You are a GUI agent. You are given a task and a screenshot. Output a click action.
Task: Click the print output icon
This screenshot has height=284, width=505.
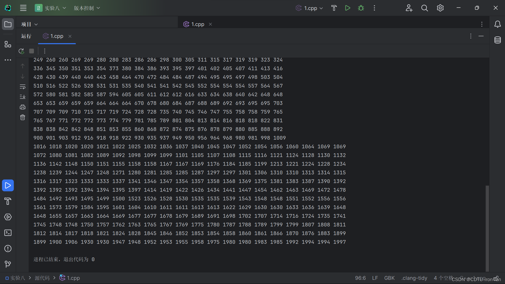23,107
